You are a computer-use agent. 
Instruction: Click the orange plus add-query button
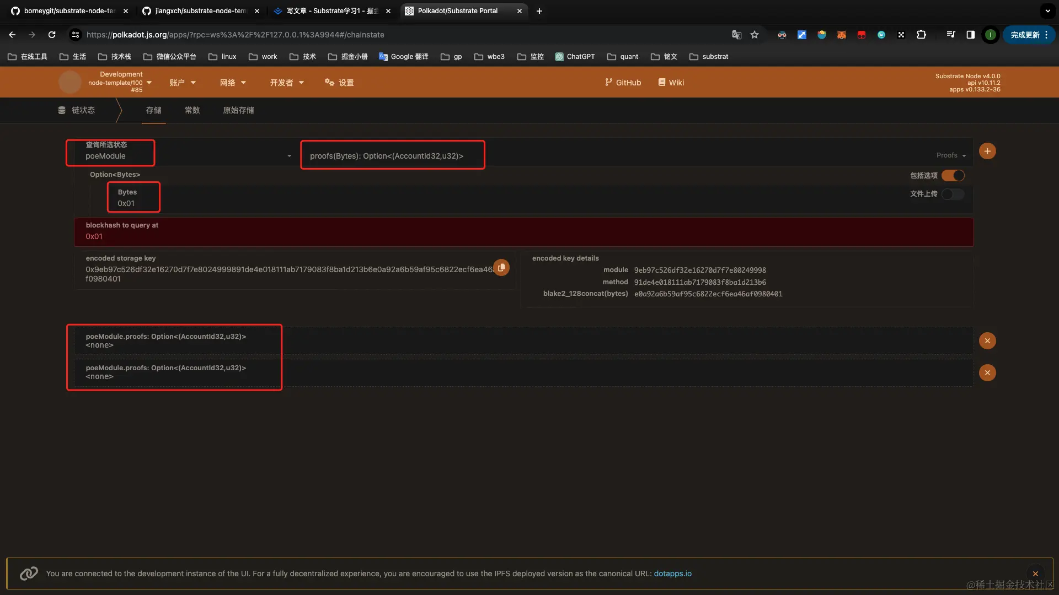[x=987, y=151]
